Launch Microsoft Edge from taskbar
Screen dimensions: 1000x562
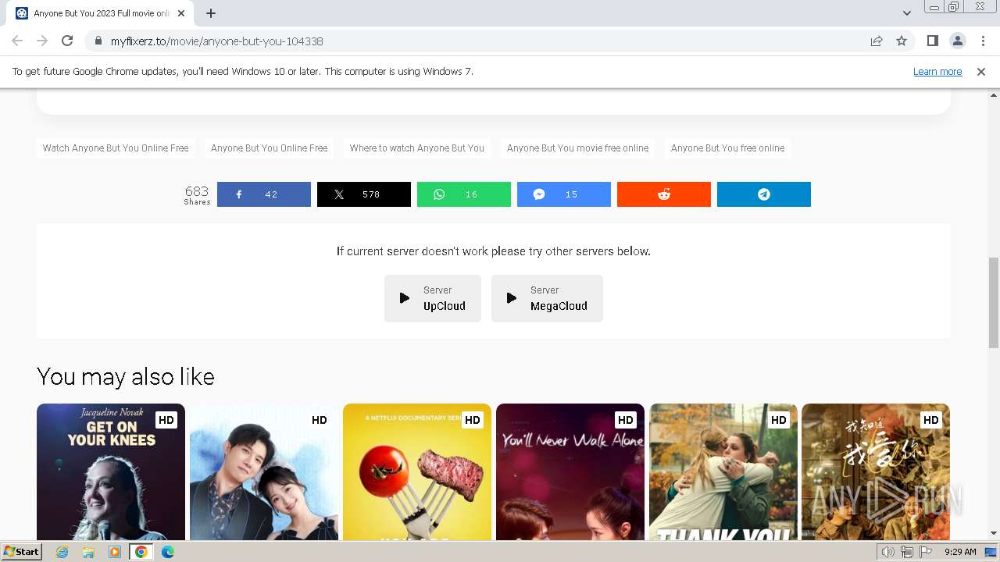pyautogui.click(x=168, y=552)
